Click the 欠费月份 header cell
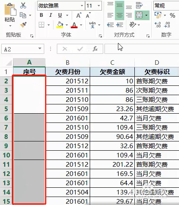This screenshot has height=205, width=179. tap(67, 72)
